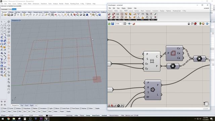This screenshot has width=215, height=121.
Task: Click the Save disk icon in Rhino toolbar
Action: point(9,15)
